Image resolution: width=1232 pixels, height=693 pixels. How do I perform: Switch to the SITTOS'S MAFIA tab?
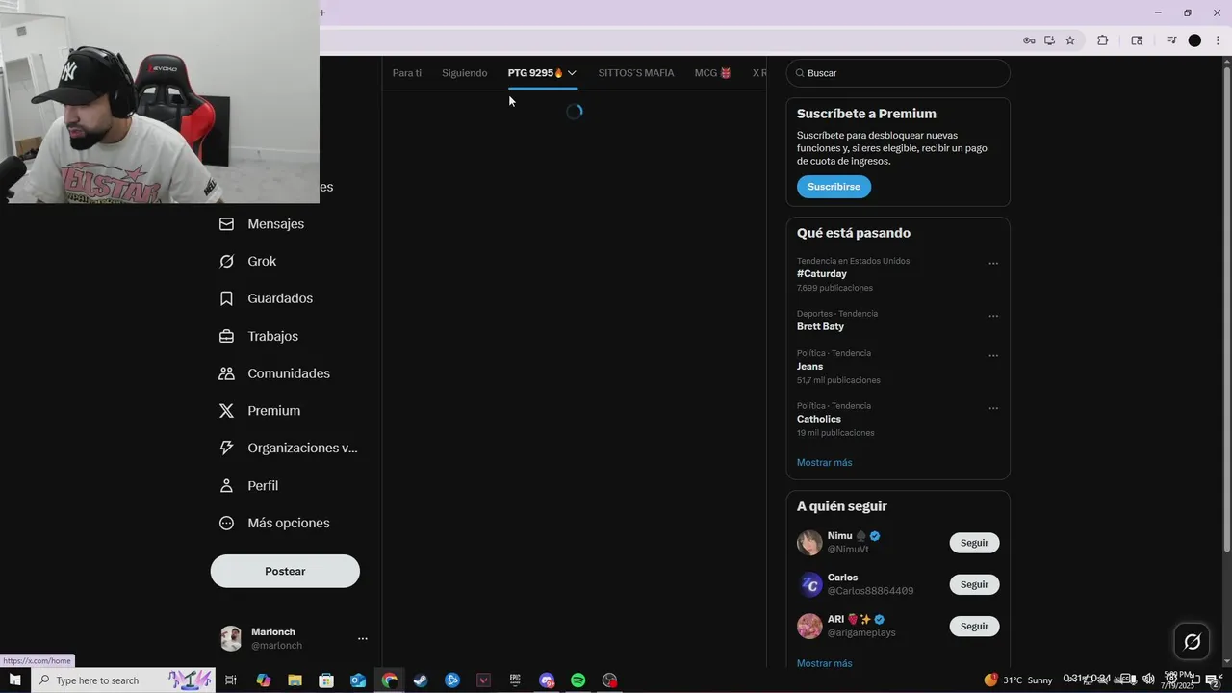coord(636,73)
